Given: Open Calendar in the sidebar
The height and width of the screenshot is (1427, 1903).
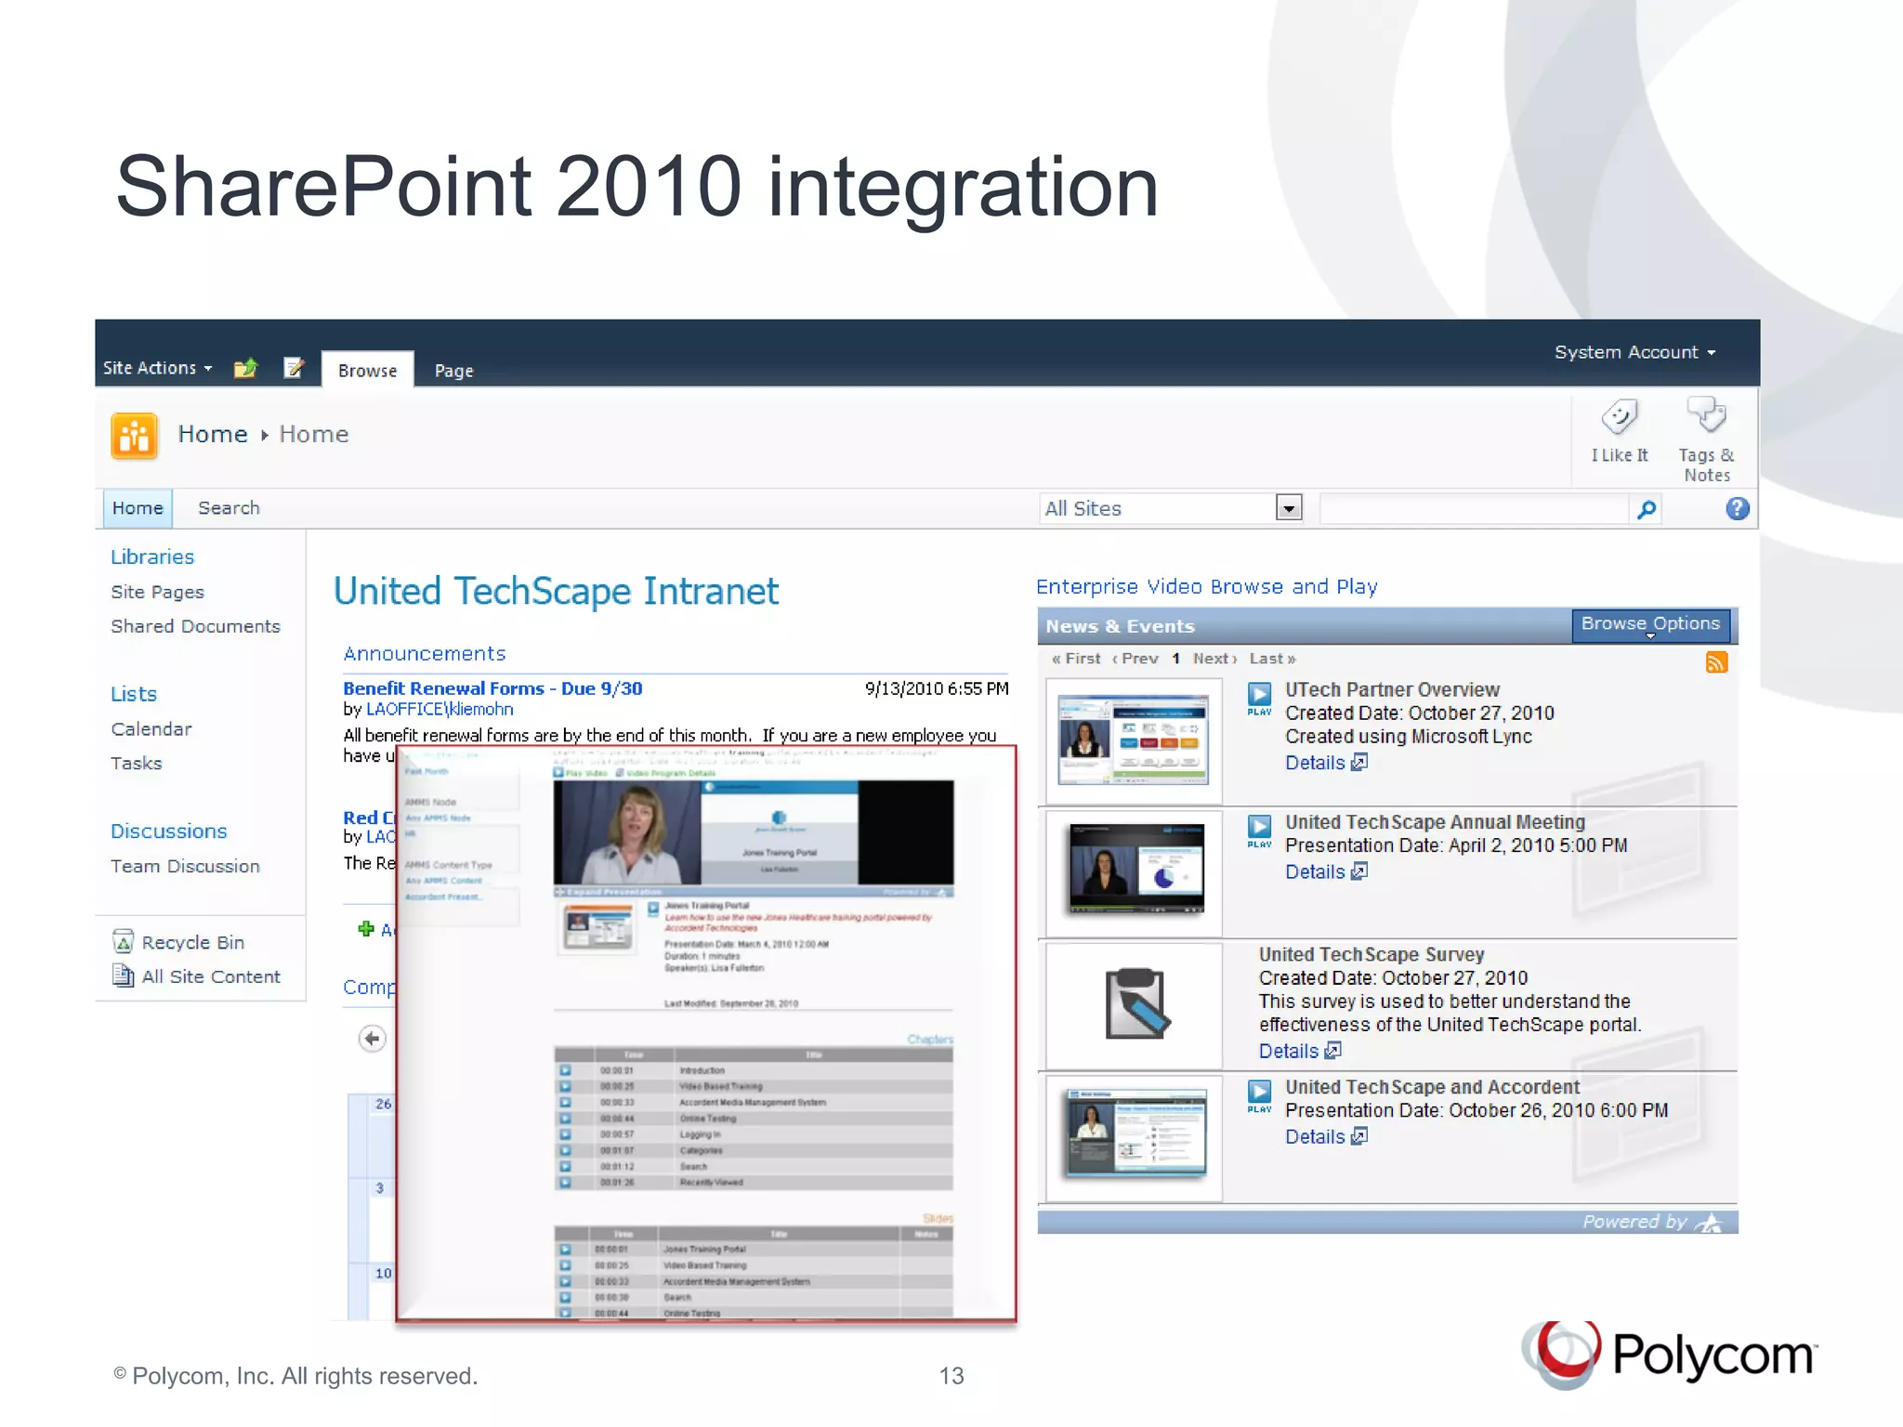Looking at the screenshot, I should [x=151, y=729].
